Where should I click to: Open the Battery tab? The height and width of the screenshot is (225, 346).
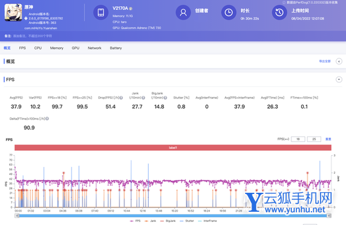click(x=116, y=48)
